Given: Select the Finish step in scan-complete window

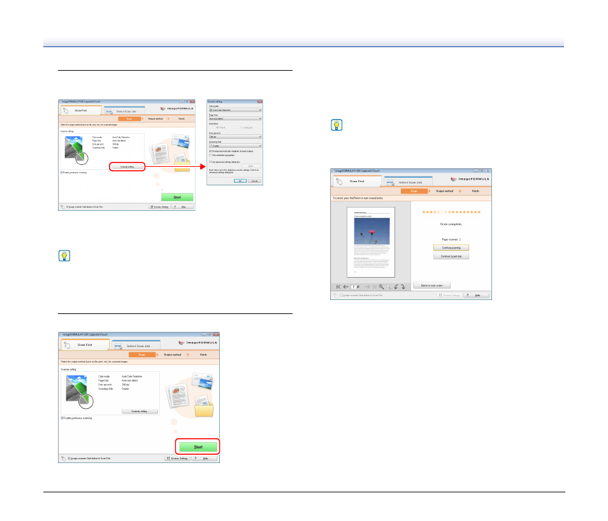Looking at the screenshot, I should pyautogui.click(x=475, y=191).
